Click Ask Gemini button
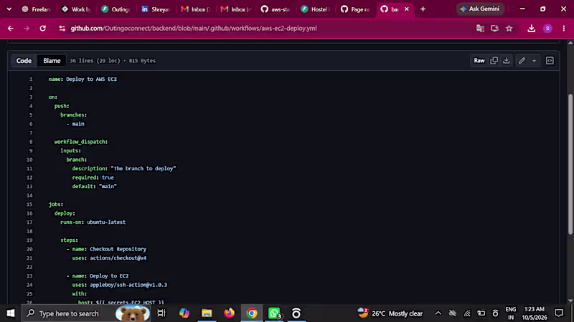The image size is (574, 322). click(480, 9)
